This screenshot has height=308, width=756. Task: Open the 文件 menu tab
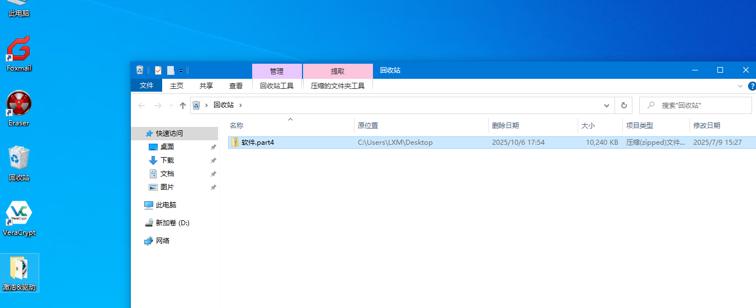tap(147, 86)
